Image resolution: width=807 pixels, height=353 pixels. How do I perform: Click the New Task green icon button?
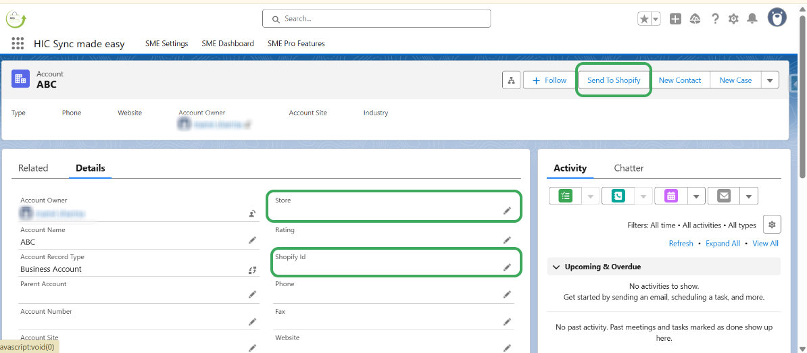pyautogui.click(x=565, y=196)
